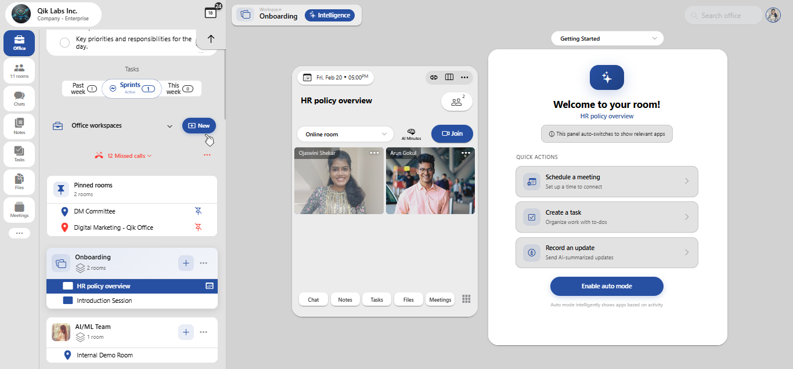The width and height of the screenshot is (793, 369).
Task: Open the Files sidebar icon
Action: pyautogui.click(x=19, y=183)
